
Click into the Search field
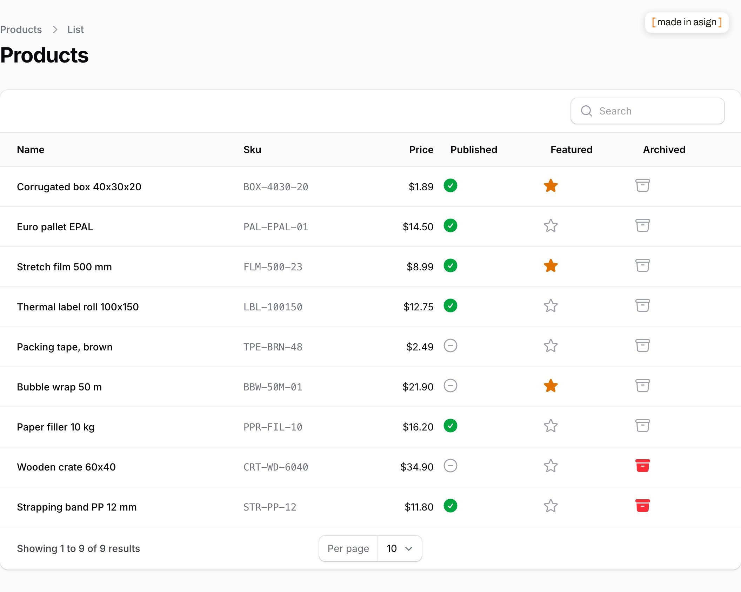point(647,111)
